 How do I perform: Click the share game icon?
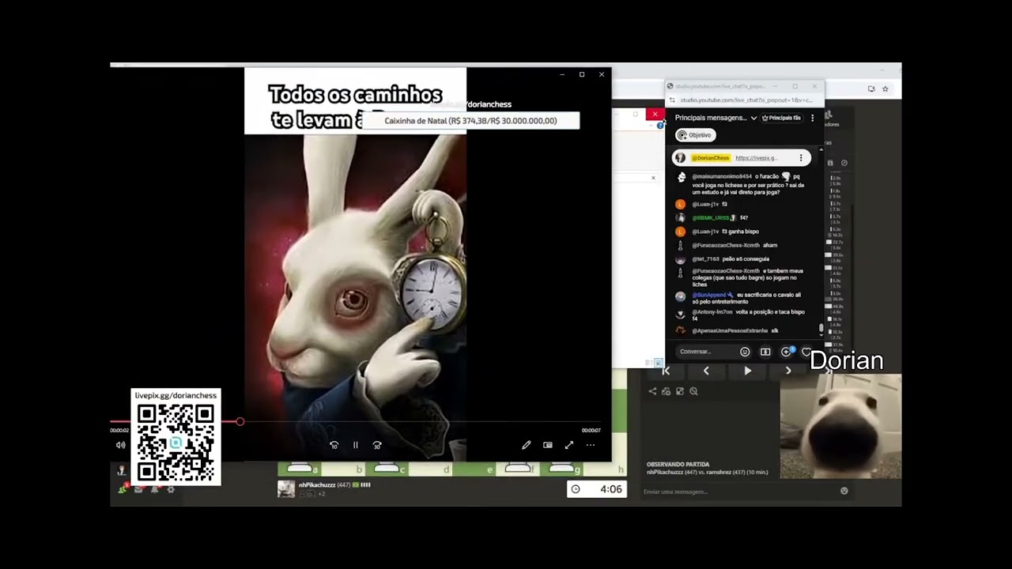tap(652, 391)
